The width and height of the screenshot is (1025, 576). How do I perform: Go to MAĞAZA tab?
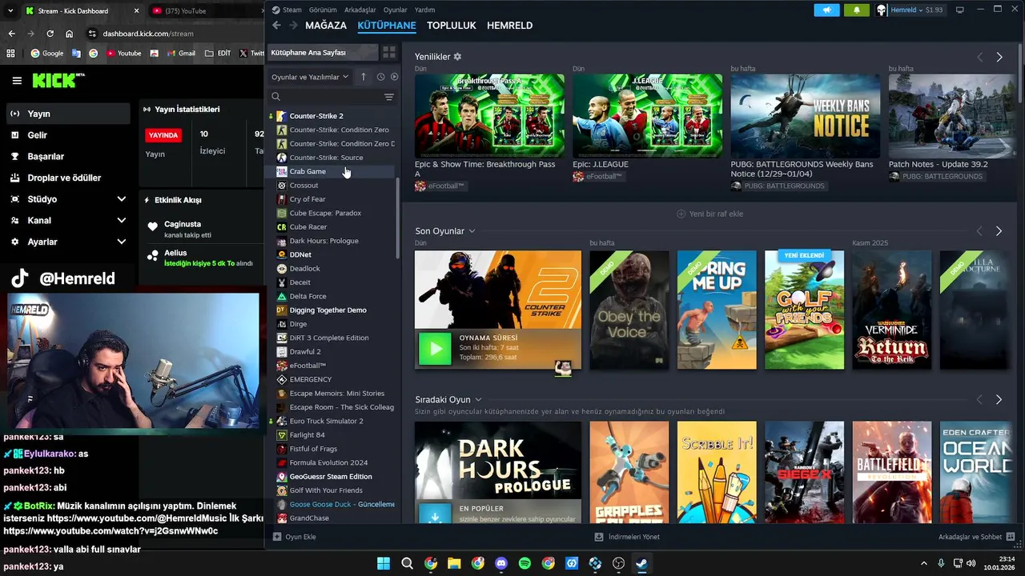point(326,26)
